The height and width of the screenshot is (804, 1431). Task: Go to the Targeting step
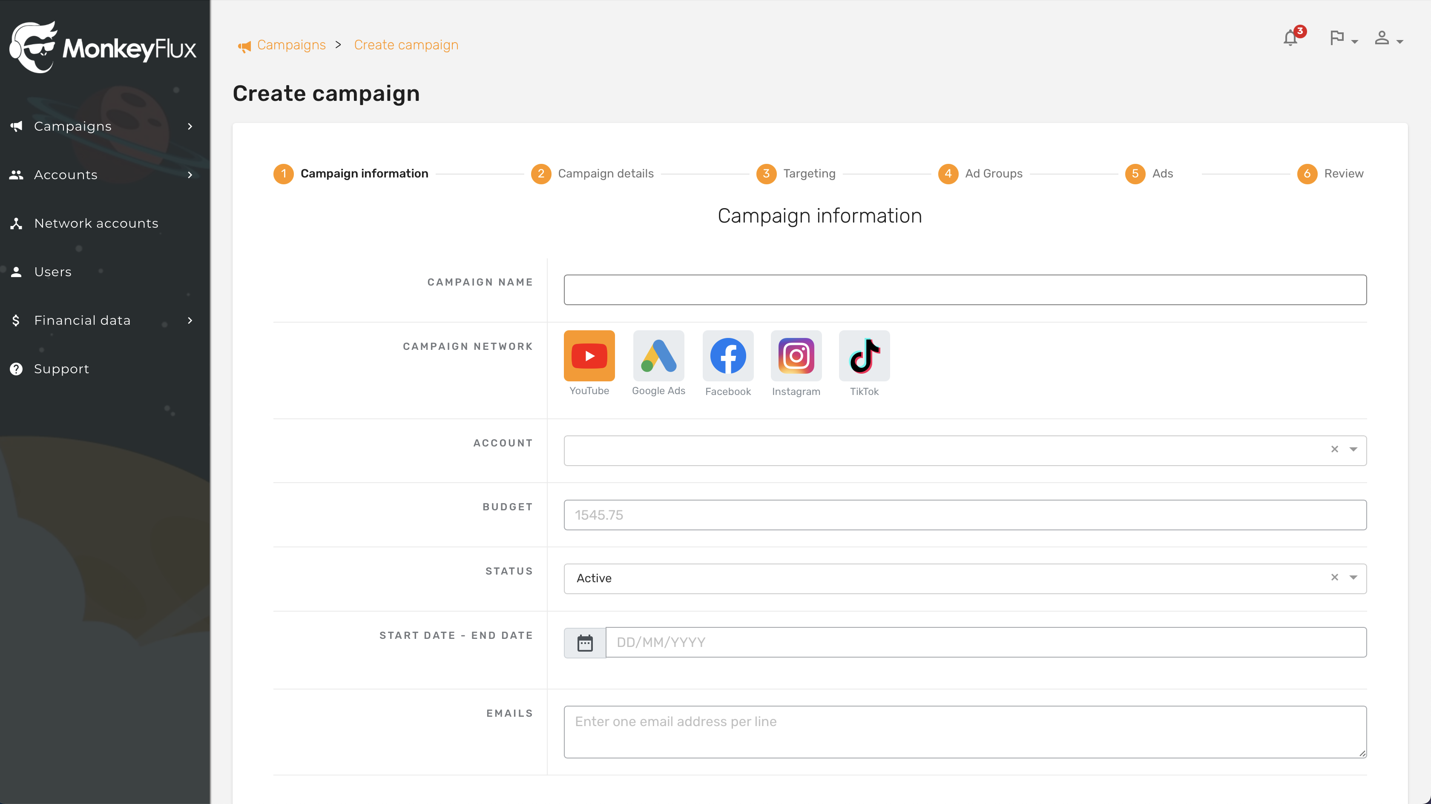tap(808, 174)
